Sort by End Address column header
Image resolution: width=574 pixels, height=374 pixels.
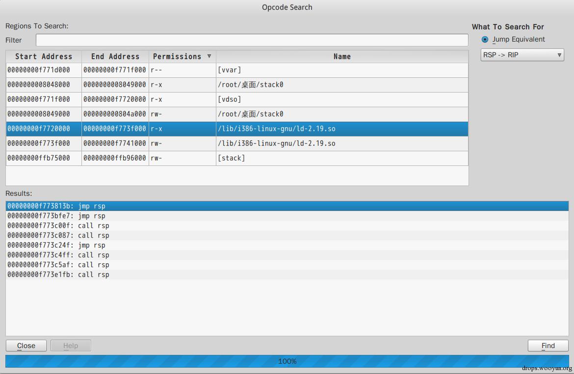tap(115, 57)
